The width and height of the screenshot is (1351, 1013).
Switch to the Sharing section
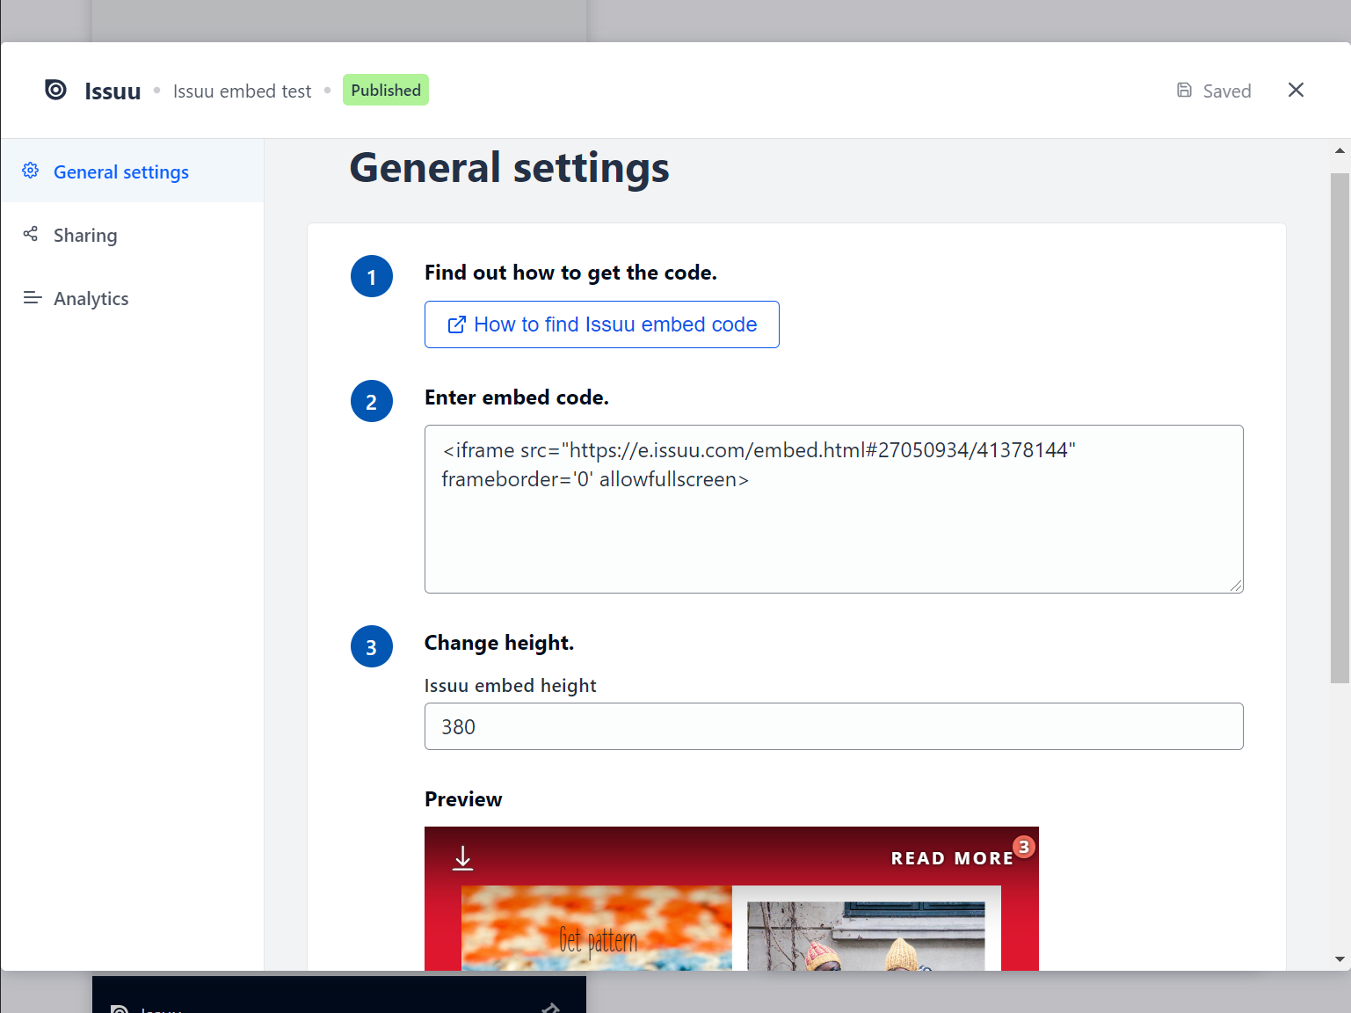85,236
